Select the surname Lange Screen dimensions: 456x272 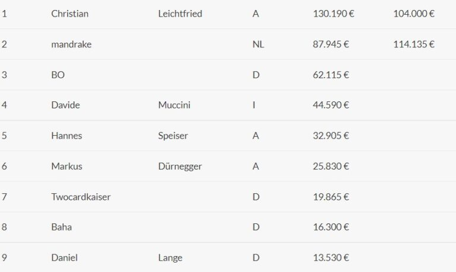coord(170,258)
